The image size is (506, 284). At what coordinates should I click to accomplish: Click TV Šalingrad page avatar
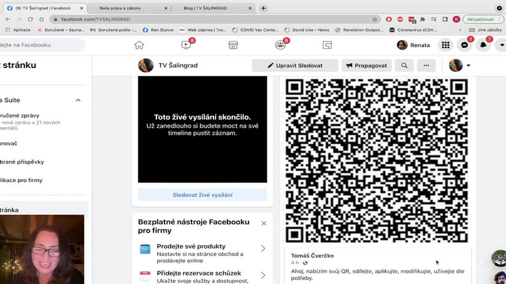point(146,65)
